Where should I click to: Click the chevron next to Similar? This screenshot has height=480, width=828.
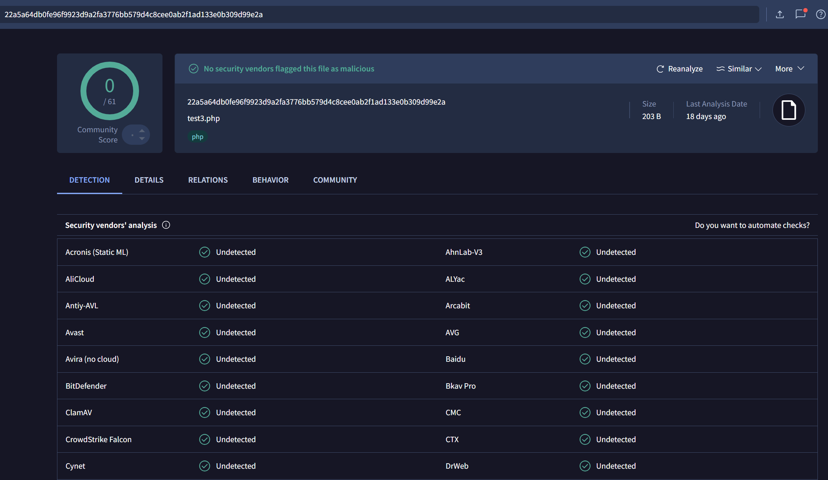point(758,69)
